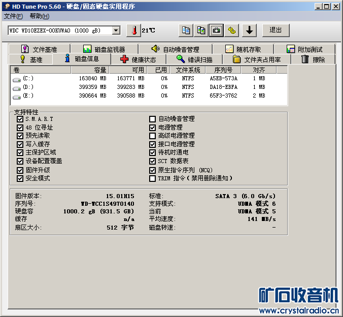Open the 帮助(H) menu
The height and width of the screenshot is (317, 343).
pos(40,16)
